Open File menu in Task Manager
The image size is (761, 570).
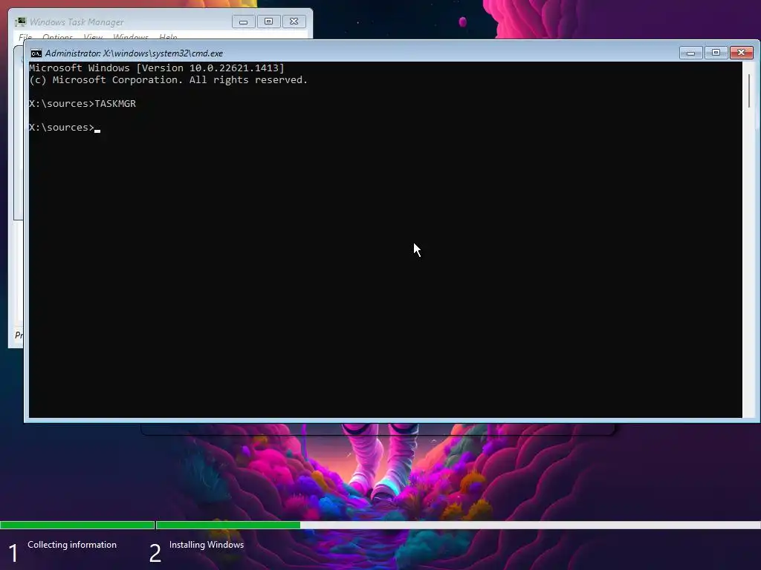[x=25, y=37]
